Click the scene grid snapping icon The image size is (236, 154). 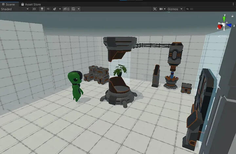[x=73, y=9]
